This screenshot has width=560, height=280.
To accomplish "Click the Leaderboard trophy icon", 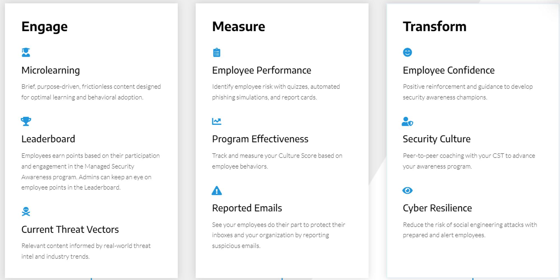I will (26, 121).
